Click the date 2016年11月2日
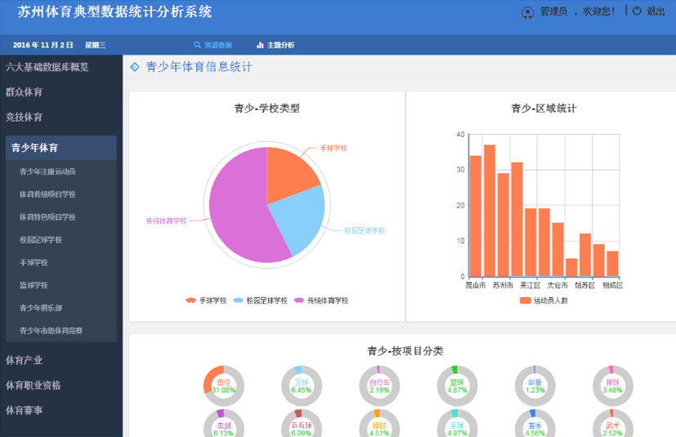This screenshot has height=437, width=676. (x=43, y=45)
